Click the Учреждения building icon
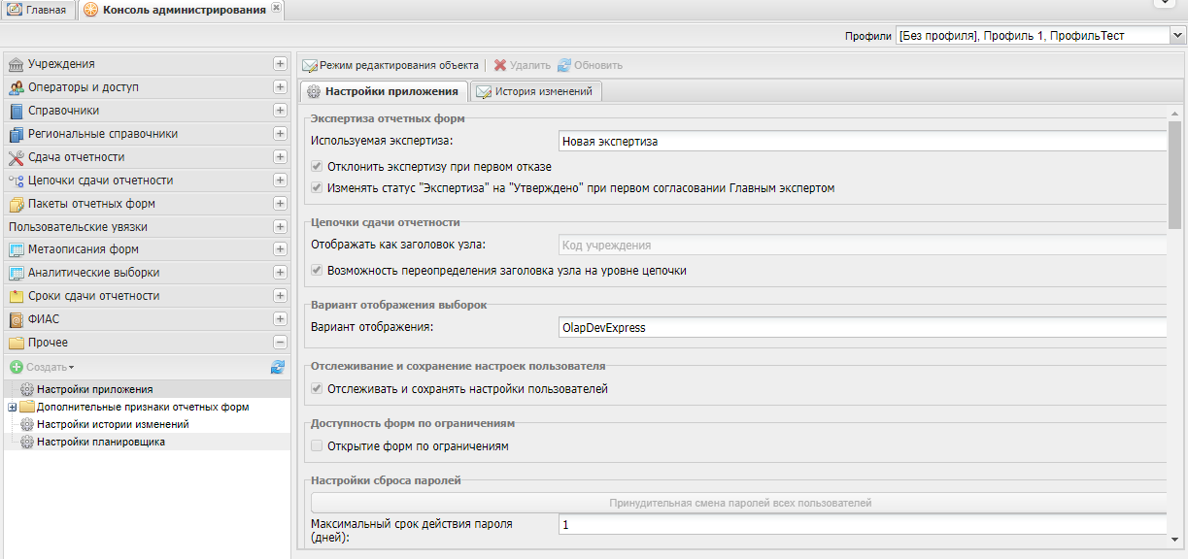The height and width of the screenshot is (559, 1188). (x=17, y=64)
